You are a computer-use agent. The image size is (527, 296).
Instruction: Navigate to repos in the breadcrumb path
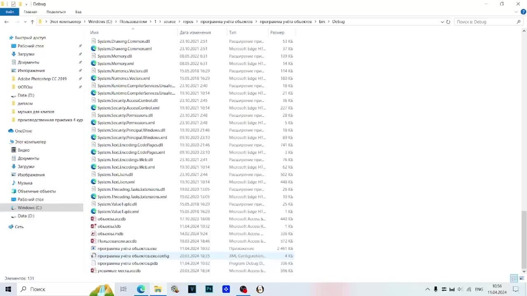coord(188,21)
